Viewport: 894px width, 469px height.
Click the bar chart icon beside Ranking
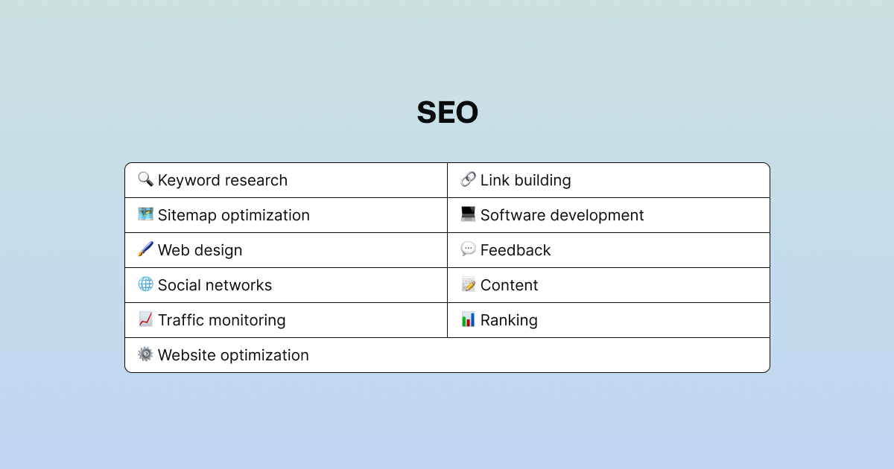468,319
